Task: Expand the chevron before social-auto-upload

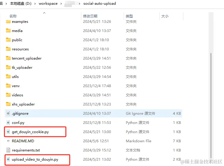Action: [80, 4]
